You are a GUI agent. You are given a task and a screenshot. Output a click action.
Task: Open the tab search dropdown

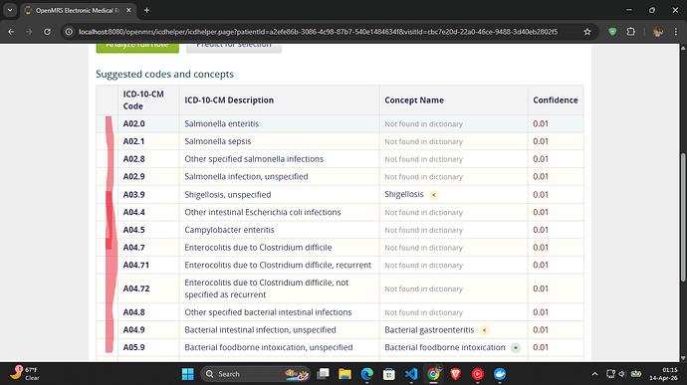pyautogui.click(x=10, y=10)
